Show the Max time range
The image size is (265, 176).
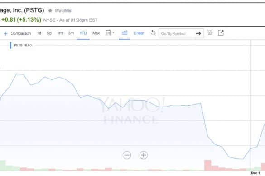point(96,33)
